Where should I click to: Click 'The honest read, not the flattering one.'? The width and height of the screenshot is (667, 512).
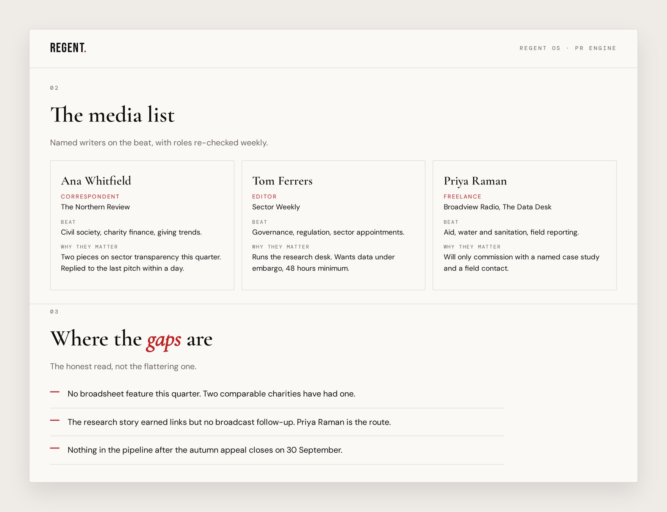[123, 366]
